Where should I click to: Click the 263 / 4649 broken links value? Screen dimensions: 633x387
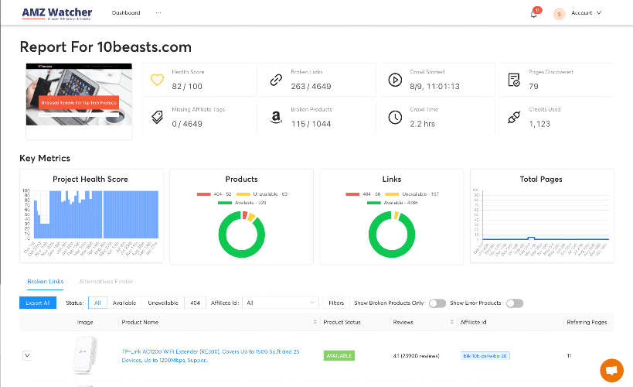click(x=311, y=86)
